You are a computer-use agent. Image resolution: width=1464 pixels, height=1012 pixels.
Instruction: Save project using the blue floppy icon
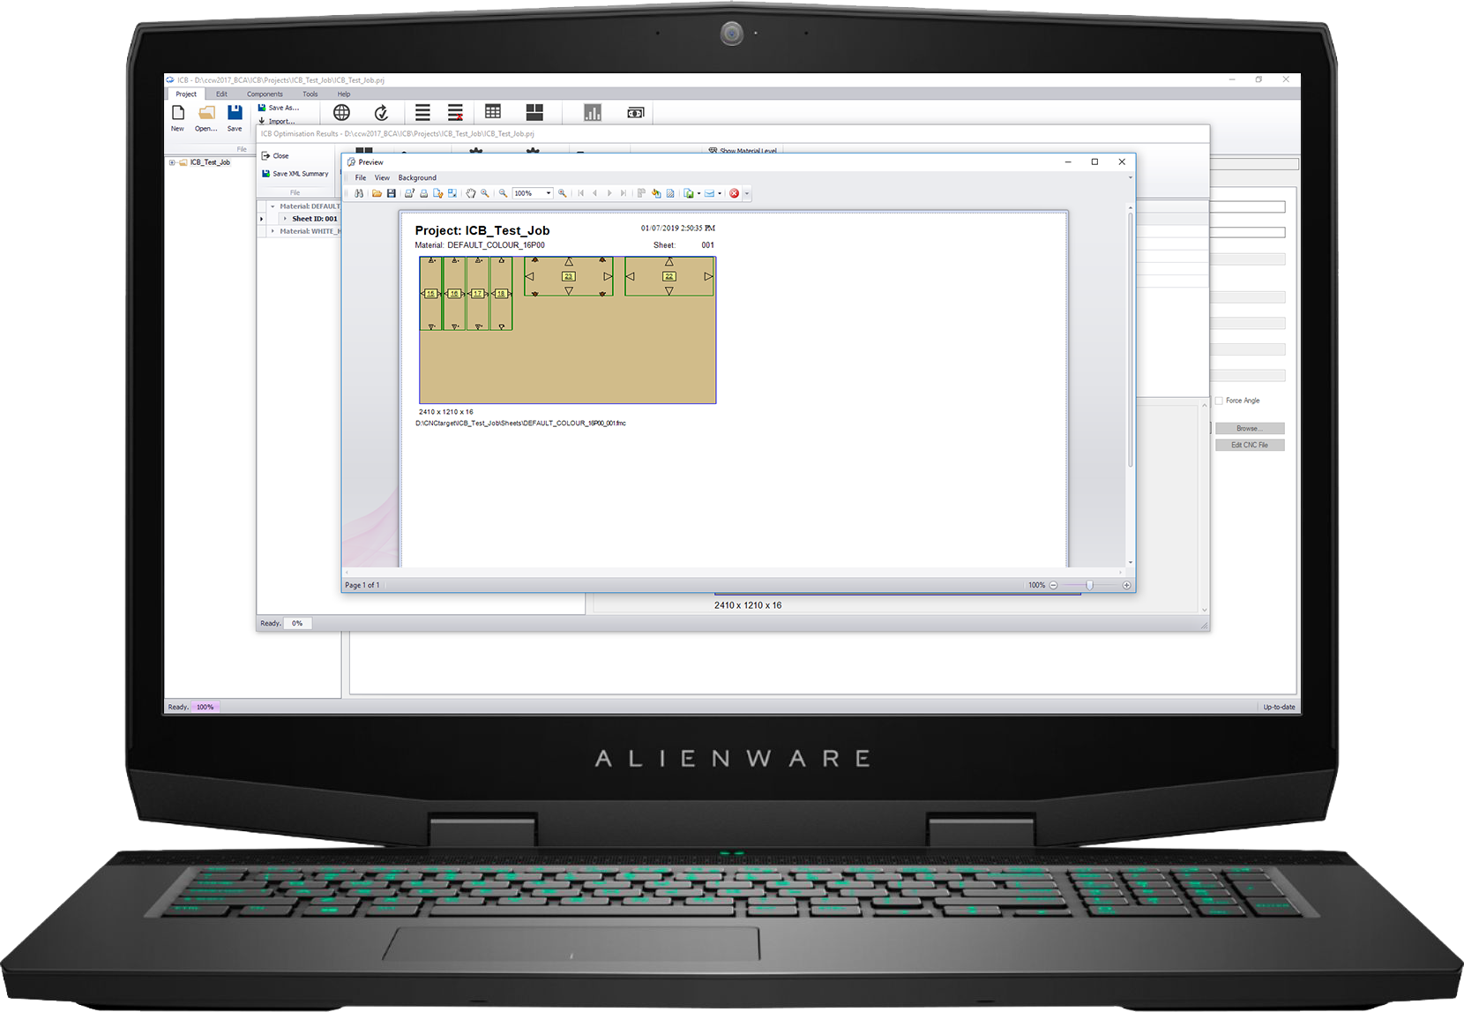(x=235, y=113)
